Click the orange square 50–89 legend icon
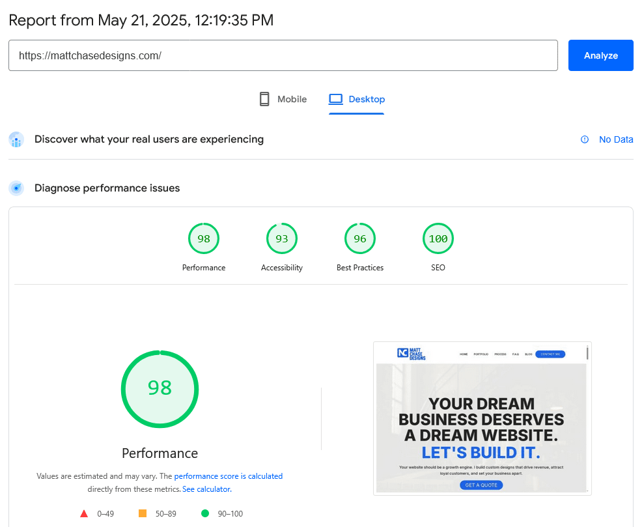The height and width of the screenshot is (527, 642). coord(143,513)
